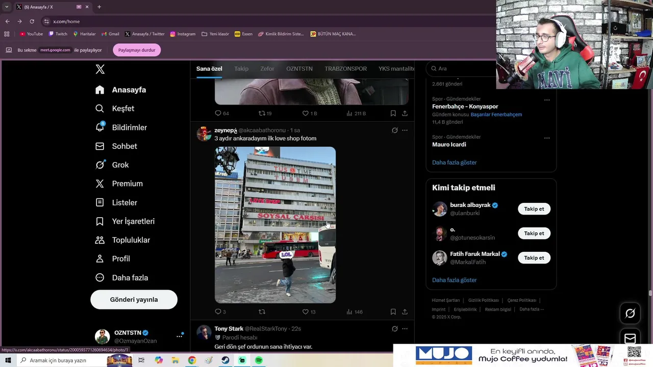
Task: Switch to TRABZONSPOR tab
Action: point(346,69)
